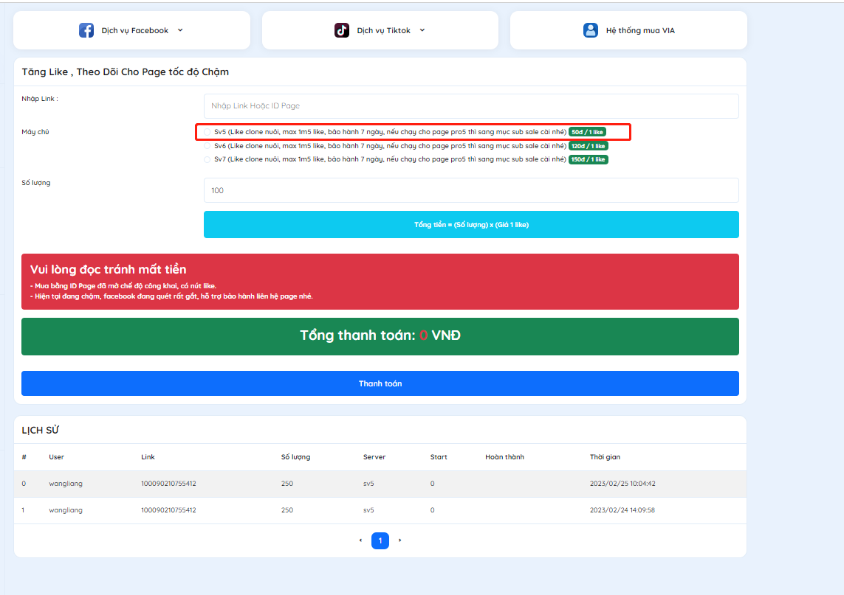Viewport: 844px width, 595px height.
Task: Click the Server column header
Action: 374,457
